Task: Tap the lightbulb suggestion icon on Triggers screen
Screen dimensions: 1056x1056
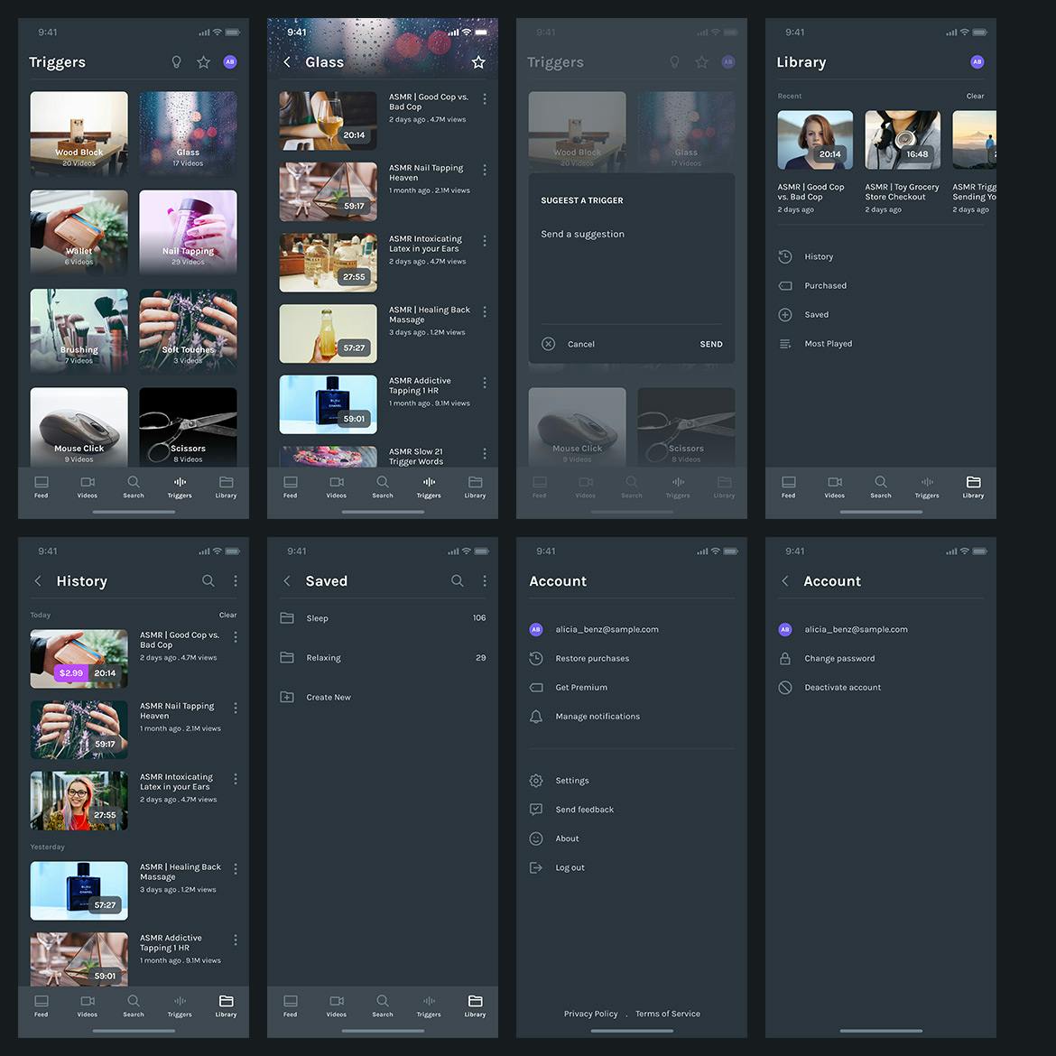Action: (176, 62)
